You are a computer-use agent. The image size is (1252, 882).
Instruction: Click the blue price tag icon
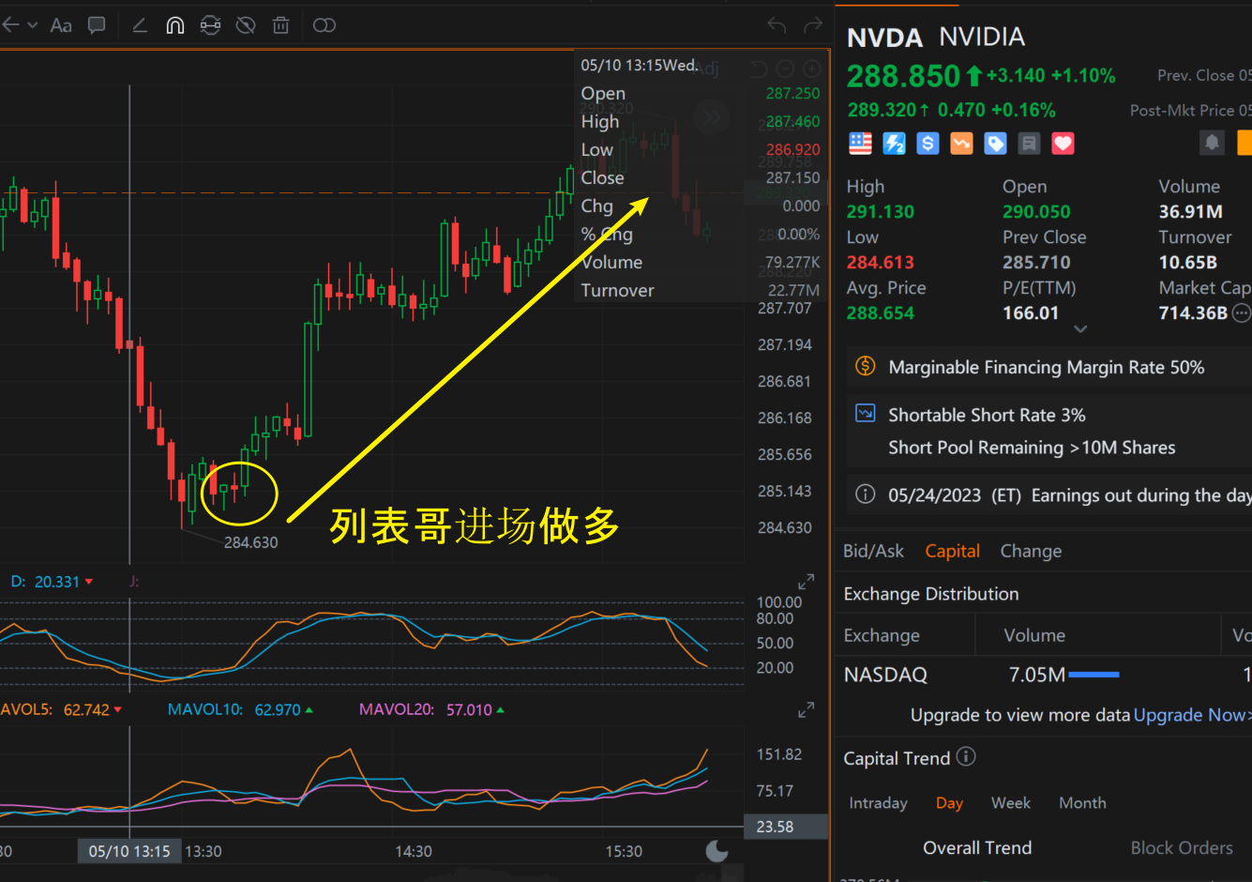pos(995,144)
